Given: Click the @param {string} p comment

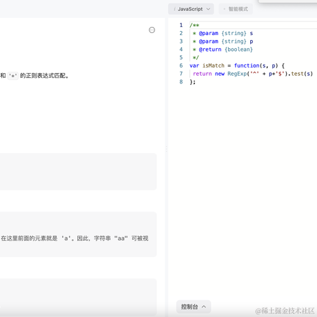Looking at the screenshot, I should point(223,41).
